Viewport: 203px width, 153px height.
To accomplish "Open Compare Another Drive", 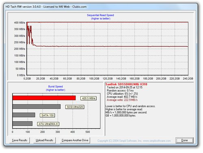I will click(75, 140).
